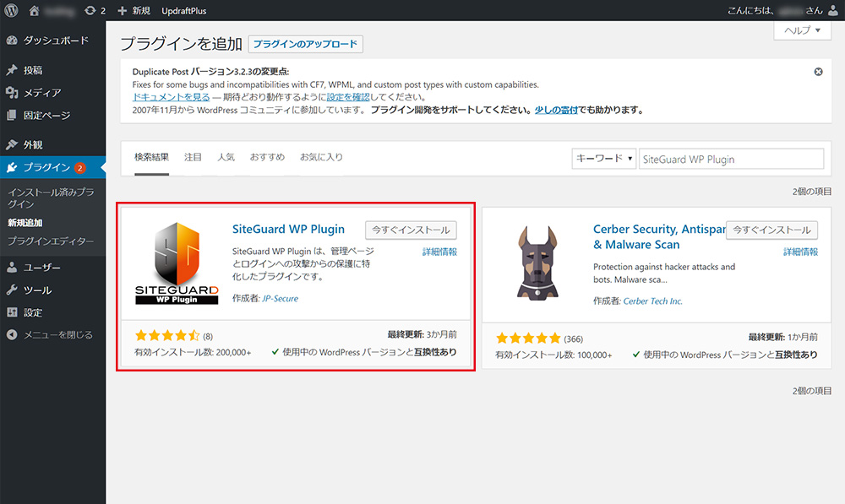Install Cerber Security with 今すぐインストール

point(771,230)
